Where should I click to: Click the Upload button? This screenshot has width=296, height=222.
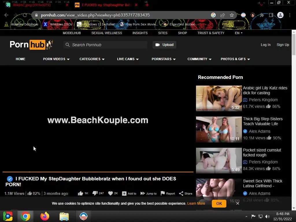164,45
